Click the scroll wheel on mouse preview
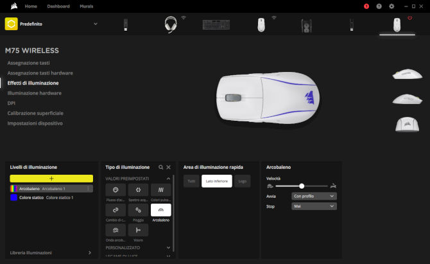This screenshot has width=430, height=264. pyautogui.click(x=234, y=98)
